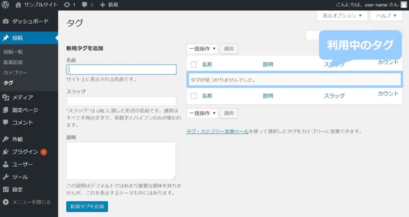Click the 名前 tag name input field
The height and width of the screenshot is (217, 409).
pyautogui.click(x=121, y=70)
